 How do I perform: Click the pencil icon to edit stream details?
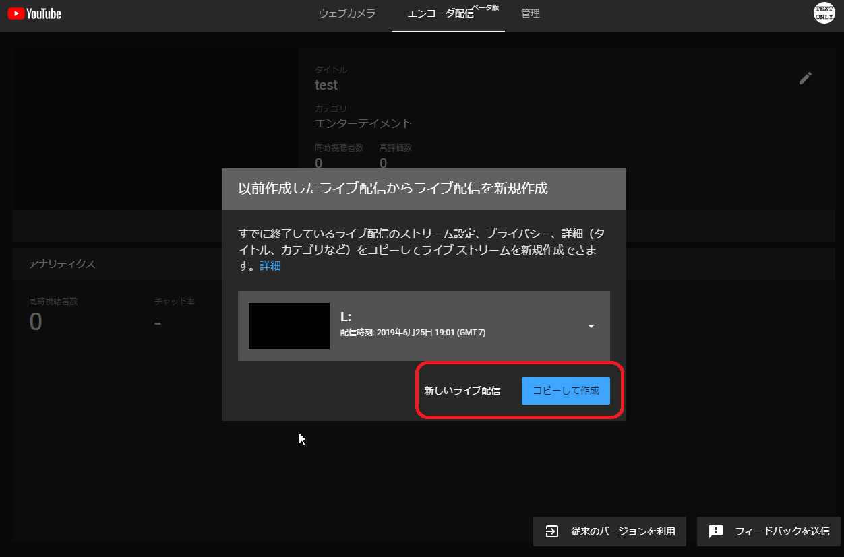click(x=806, y=78)
